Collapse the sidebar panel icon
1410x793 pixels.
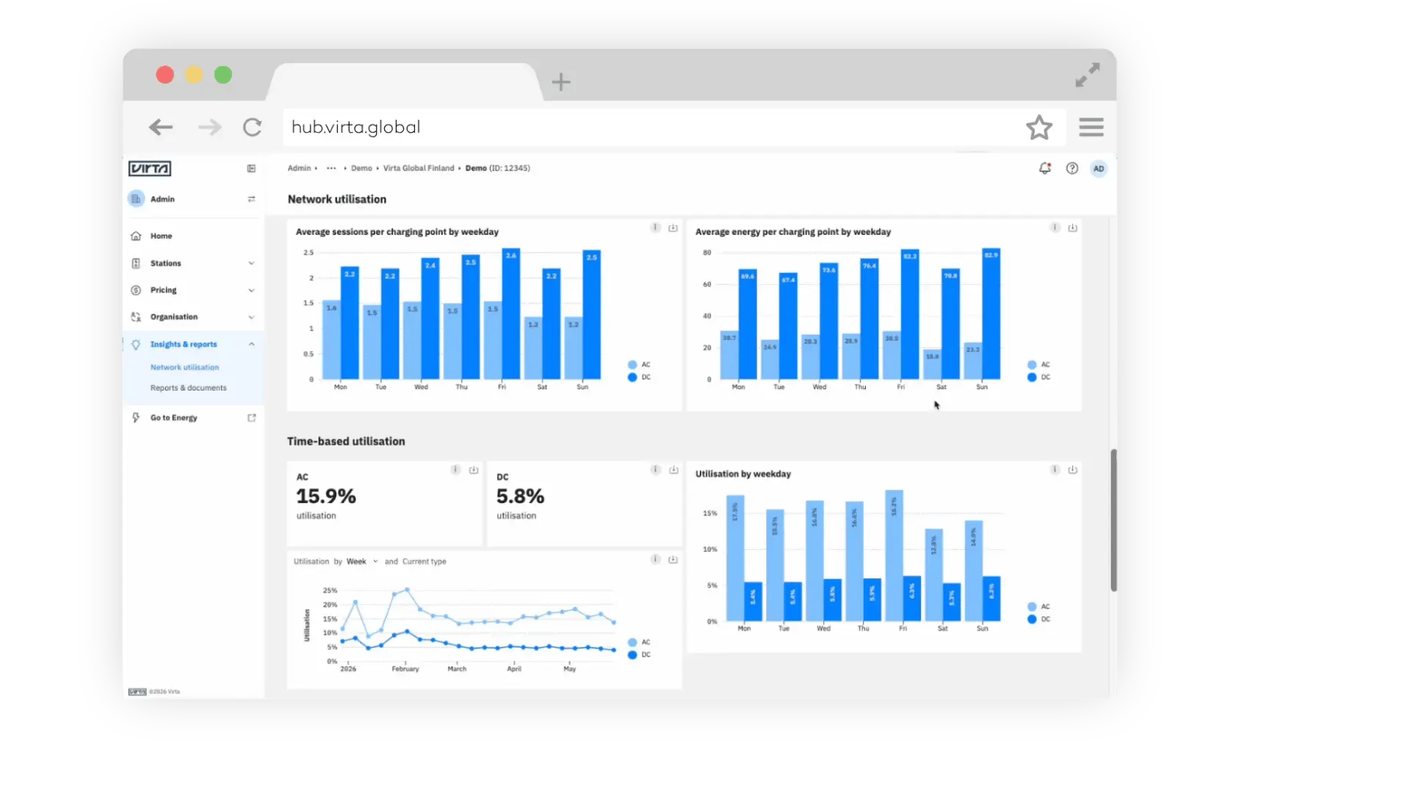coord(251,169)
